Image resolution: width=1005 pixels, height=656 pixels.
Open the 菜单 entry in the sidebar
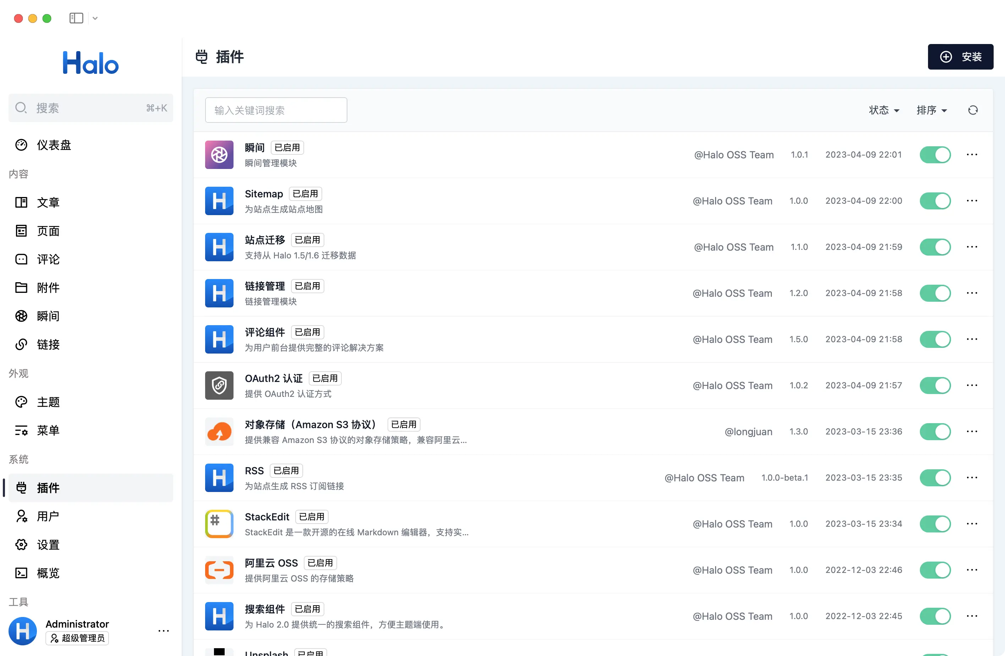tap(21, 431)
